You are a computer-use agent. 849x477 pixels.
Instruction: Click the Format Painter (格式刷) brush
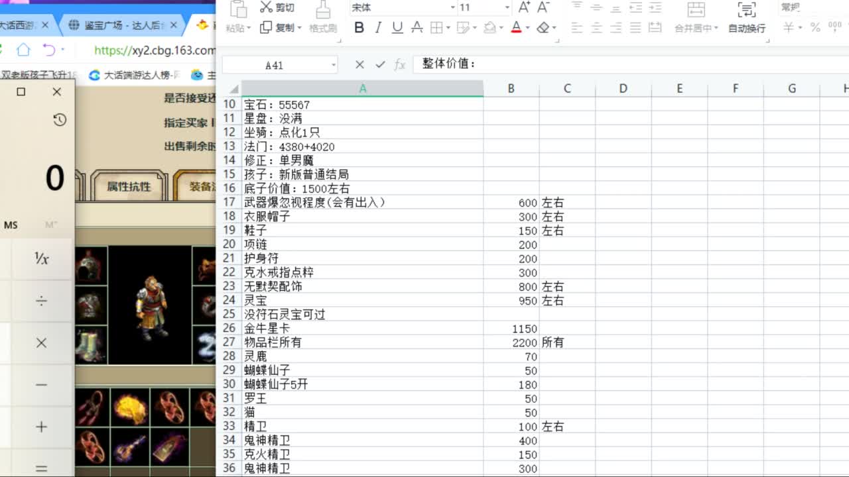[x=323, y=9]
